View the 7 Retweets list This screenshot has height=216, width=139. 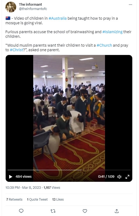(14, 199)
